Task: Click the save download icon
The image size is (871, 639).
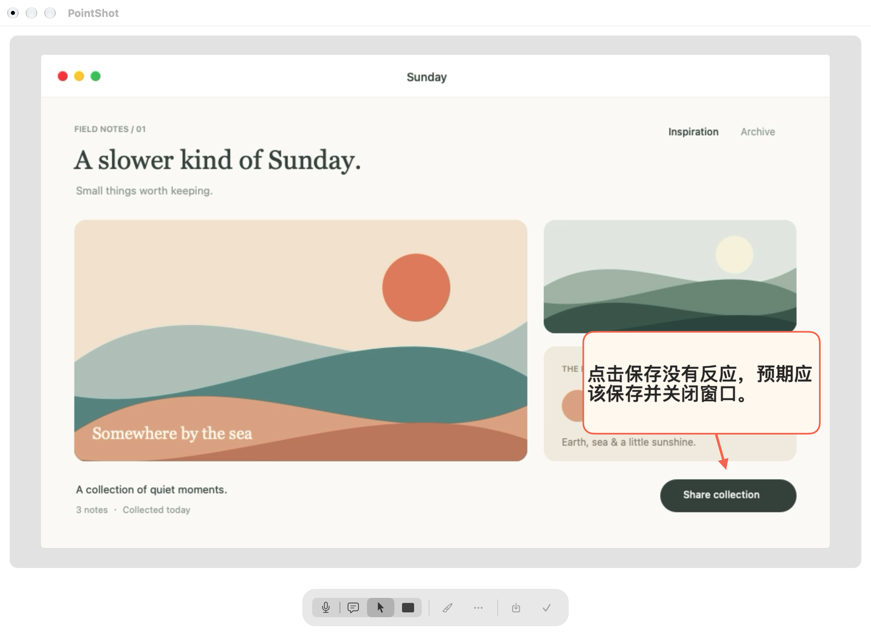Action: (x=516, y=608)
